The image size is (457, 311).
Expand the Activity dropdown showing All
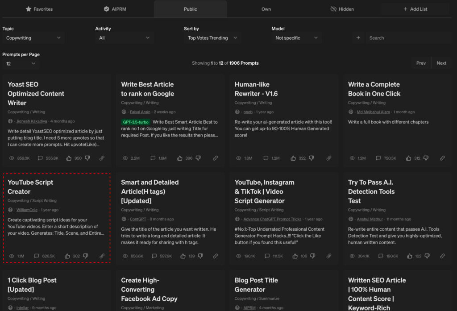pyautogui.click(x=124, y=38)
